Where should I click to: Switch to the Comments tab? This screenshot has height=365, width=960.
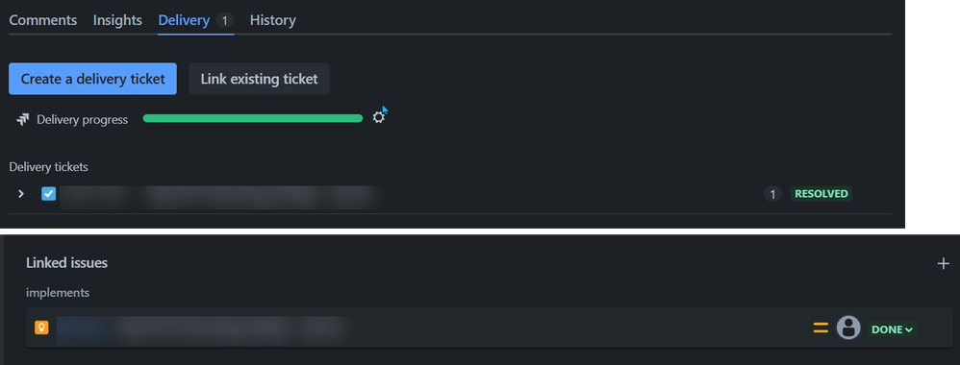(x=43, y=20)
